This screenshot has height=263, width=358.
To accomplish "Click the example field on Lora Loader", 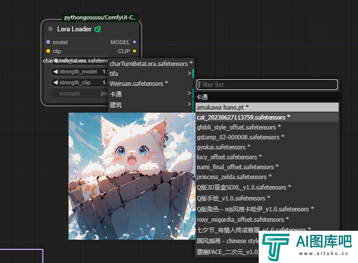I will coord(79,93).
